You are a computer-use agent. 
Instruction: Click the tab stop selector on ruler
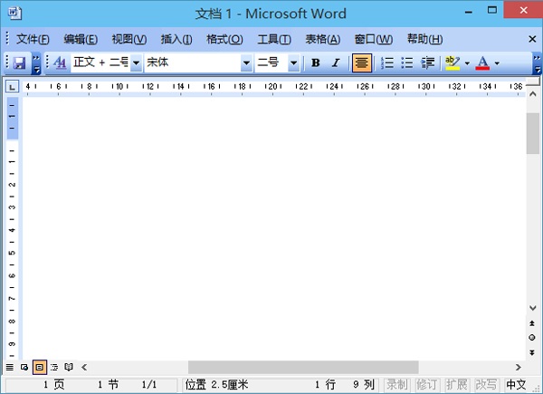pos(12,87)
